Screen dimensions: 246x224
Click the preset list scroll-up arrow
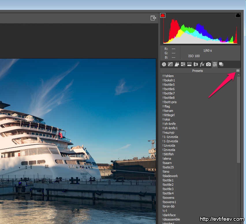tap(238, 75)
